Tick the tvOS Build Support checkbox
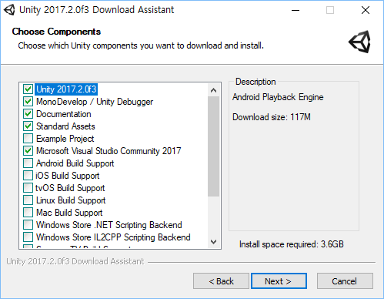Screen dimensions: 384x299 click(28, 188)
